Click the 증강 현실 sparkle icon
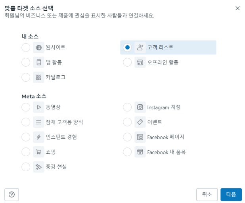Viewport: 245px width, 203px height. [x=39, y=167]
